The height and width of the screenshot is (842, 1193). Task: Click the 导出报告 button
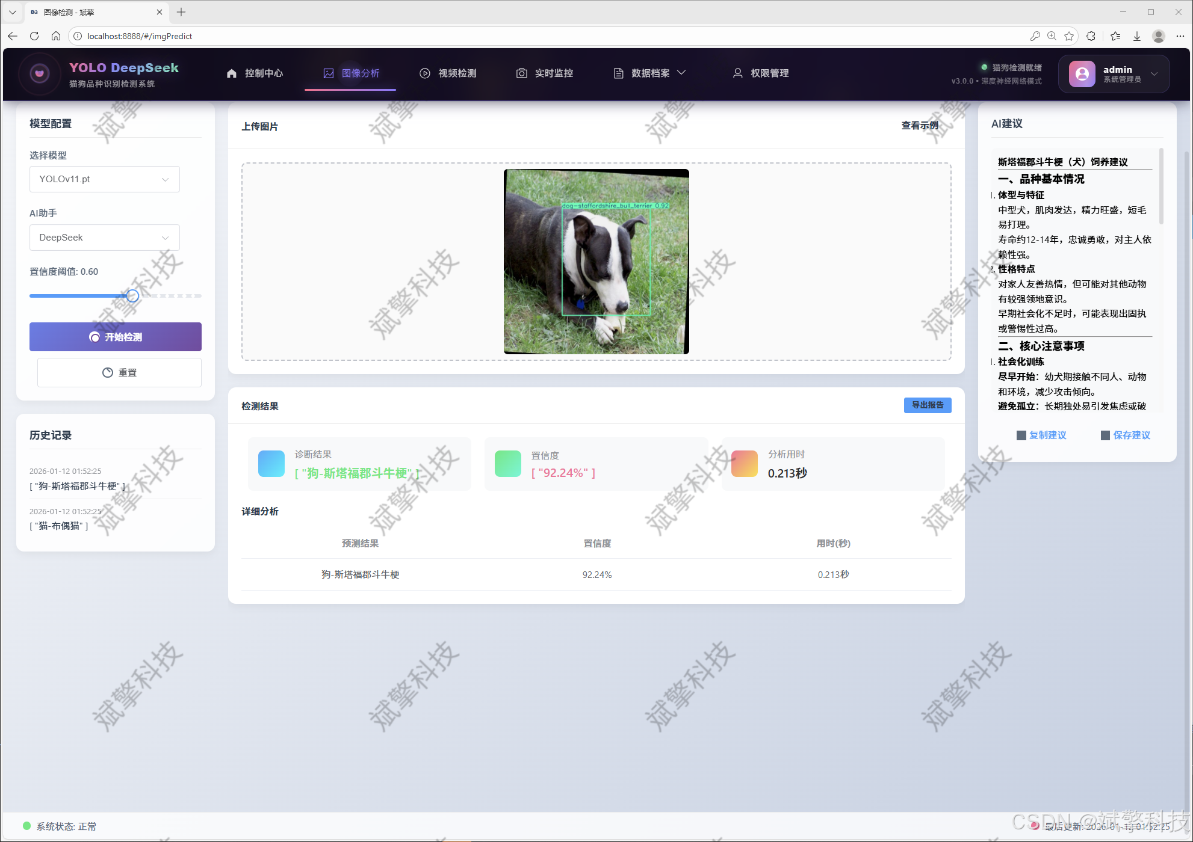[x=927, y=405]
